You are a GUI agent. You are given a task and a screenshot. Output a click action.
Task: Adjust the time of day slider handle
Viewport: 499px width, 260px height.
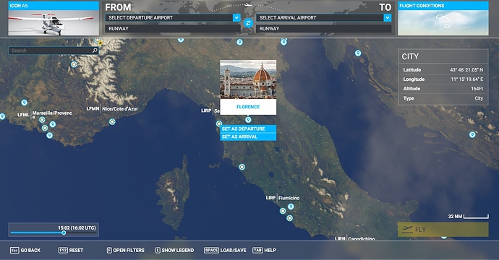(64, 233)
